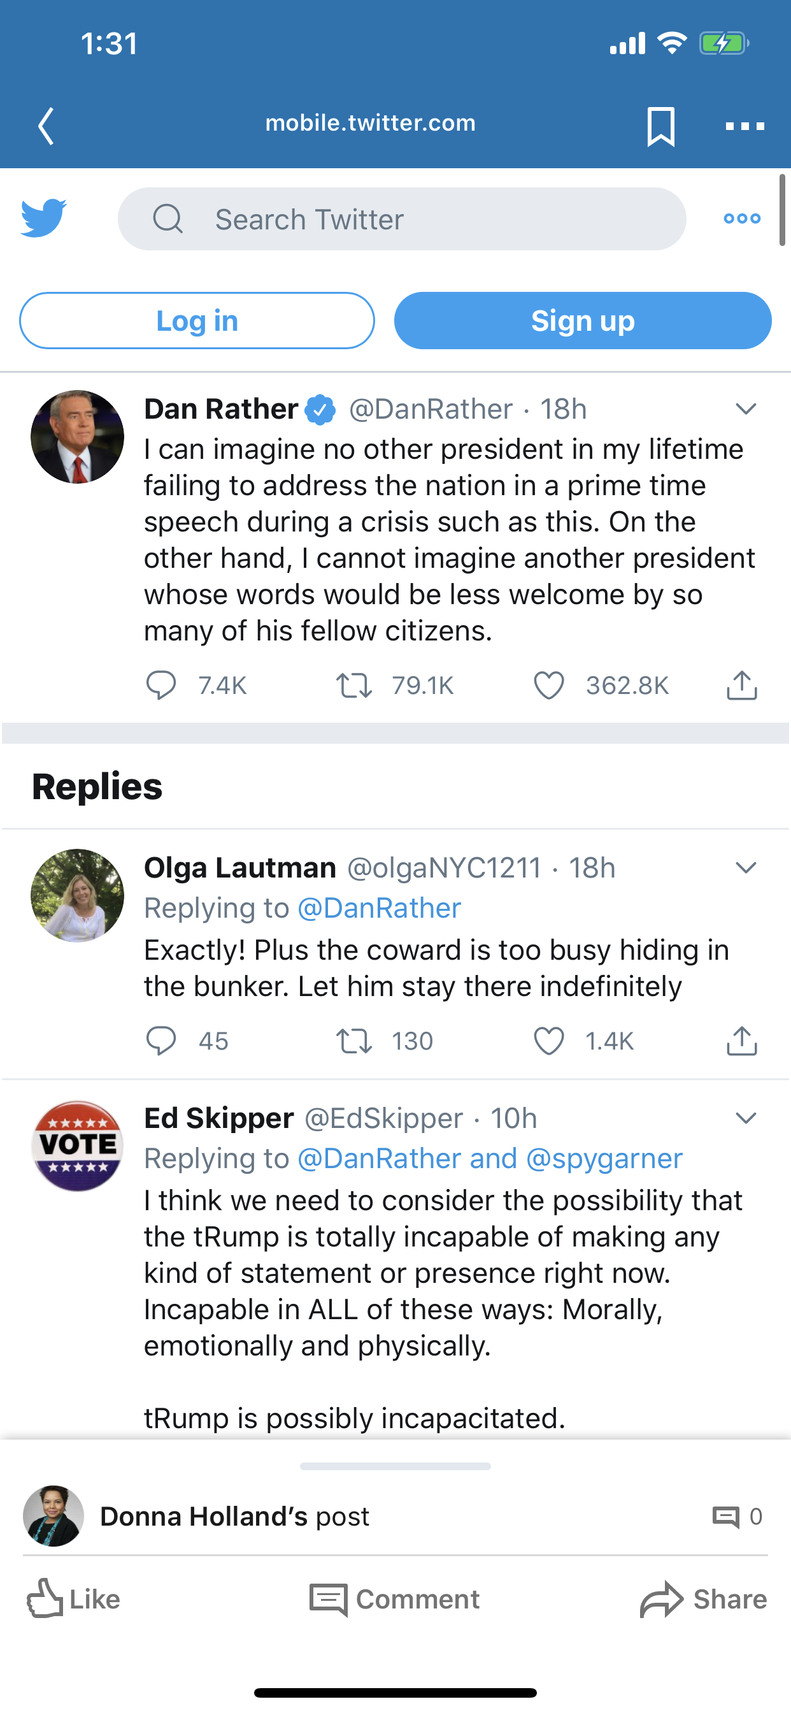Reply to Dan Rather's tweet
791x1713 pixels.
pos(161,686)
